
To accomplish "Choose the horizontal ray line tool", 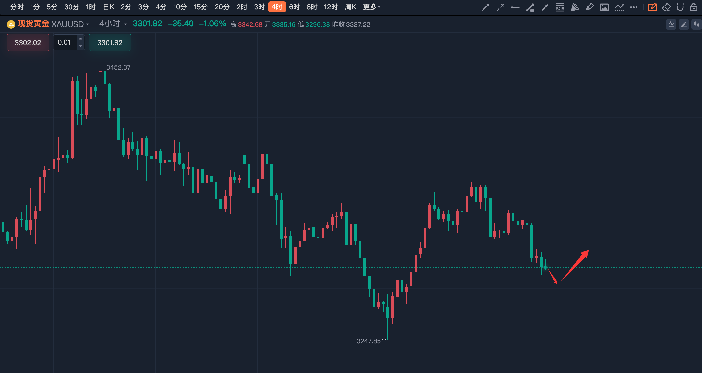I will click(x=515, y=7).
